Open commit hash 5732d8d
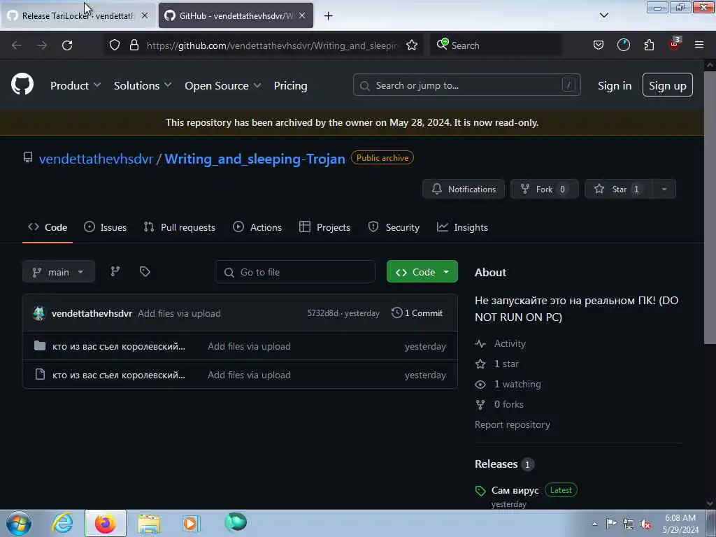Image resolution: width=716 pixels, height=537 pixels. [323, 313]
